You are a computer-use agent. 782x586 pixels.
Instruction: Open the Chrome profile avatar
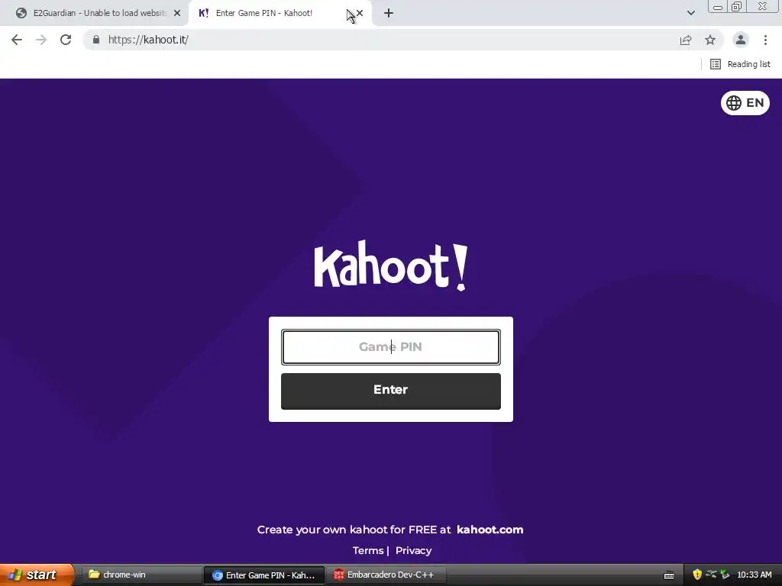pyautogui.click(x=741, y=40)
